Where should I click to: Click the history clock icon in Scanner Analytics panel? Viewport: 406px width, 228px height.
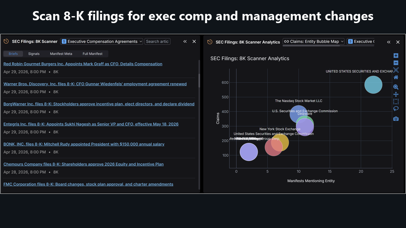pyautogui.click(x=210, y=42)
